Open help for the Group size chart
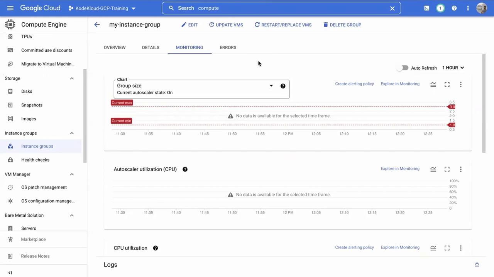The image size is (494, 277). 283,86
